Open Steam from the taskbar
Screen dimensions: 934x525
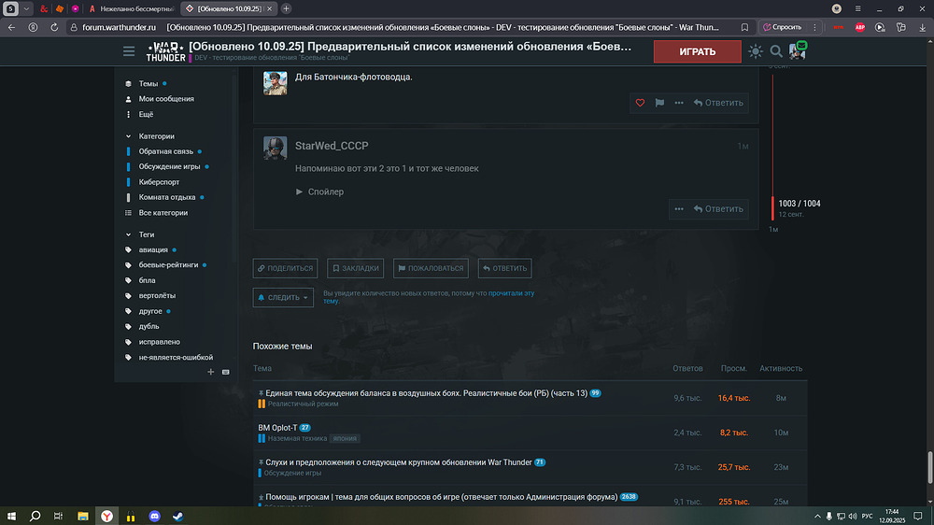[178, 516]
